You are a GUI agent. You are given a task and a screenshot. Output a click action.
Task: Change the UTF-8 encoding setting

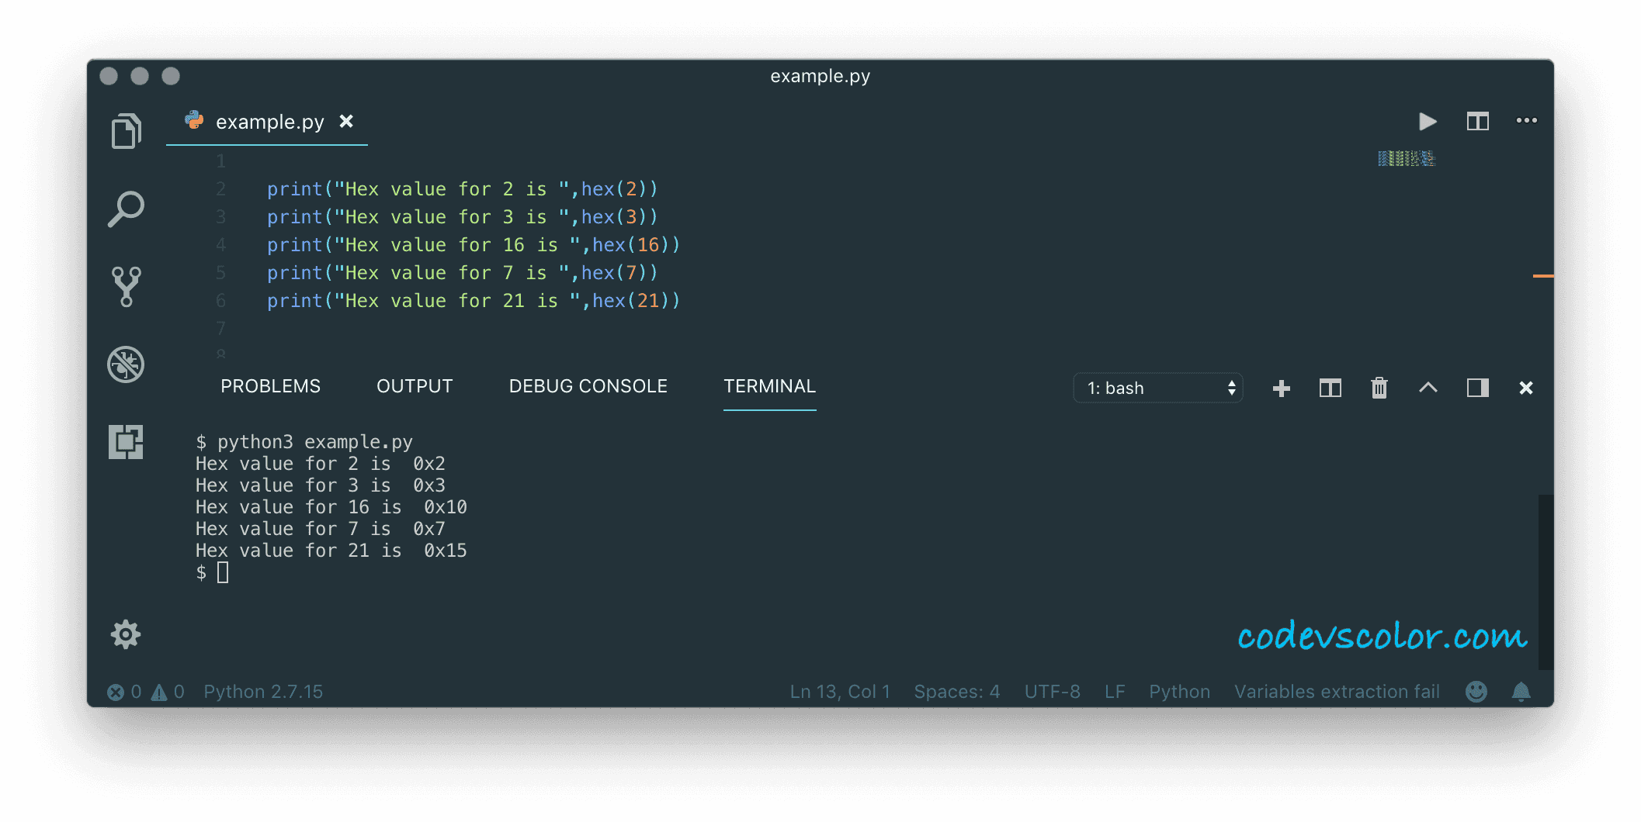[x=1053, y=691]
